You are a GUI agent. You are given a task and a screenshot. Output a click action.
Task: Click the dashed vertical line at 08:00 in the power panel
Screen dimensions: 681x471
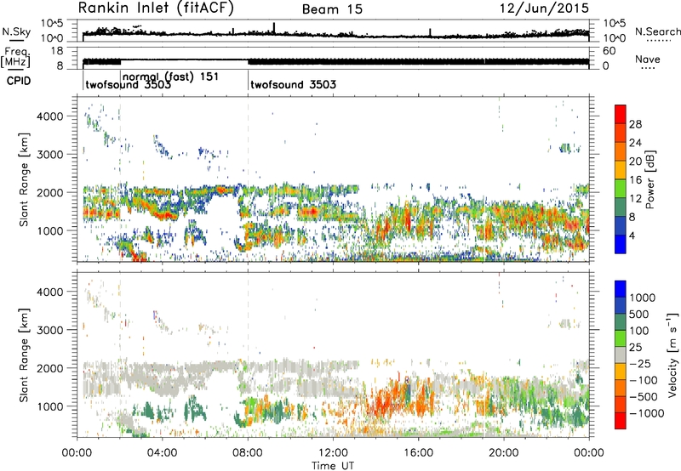click(248, 179)
